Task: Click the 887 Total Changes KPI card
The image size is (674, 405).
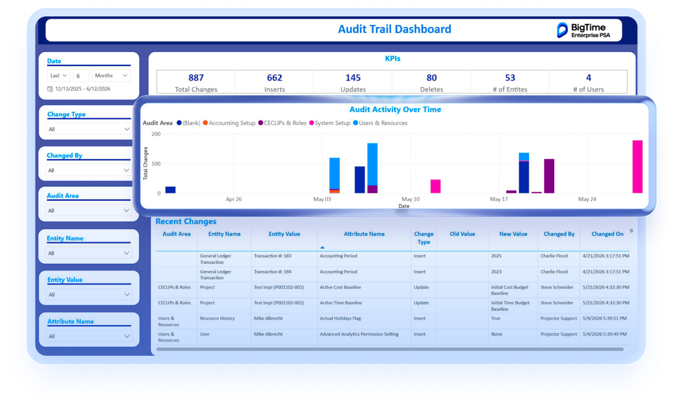Action: click(196, 82)
